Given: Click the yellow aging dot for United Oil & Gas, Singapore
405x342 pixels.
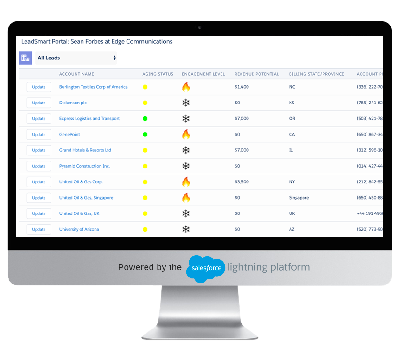Looking at the screenshot, I should coord(145,198).
